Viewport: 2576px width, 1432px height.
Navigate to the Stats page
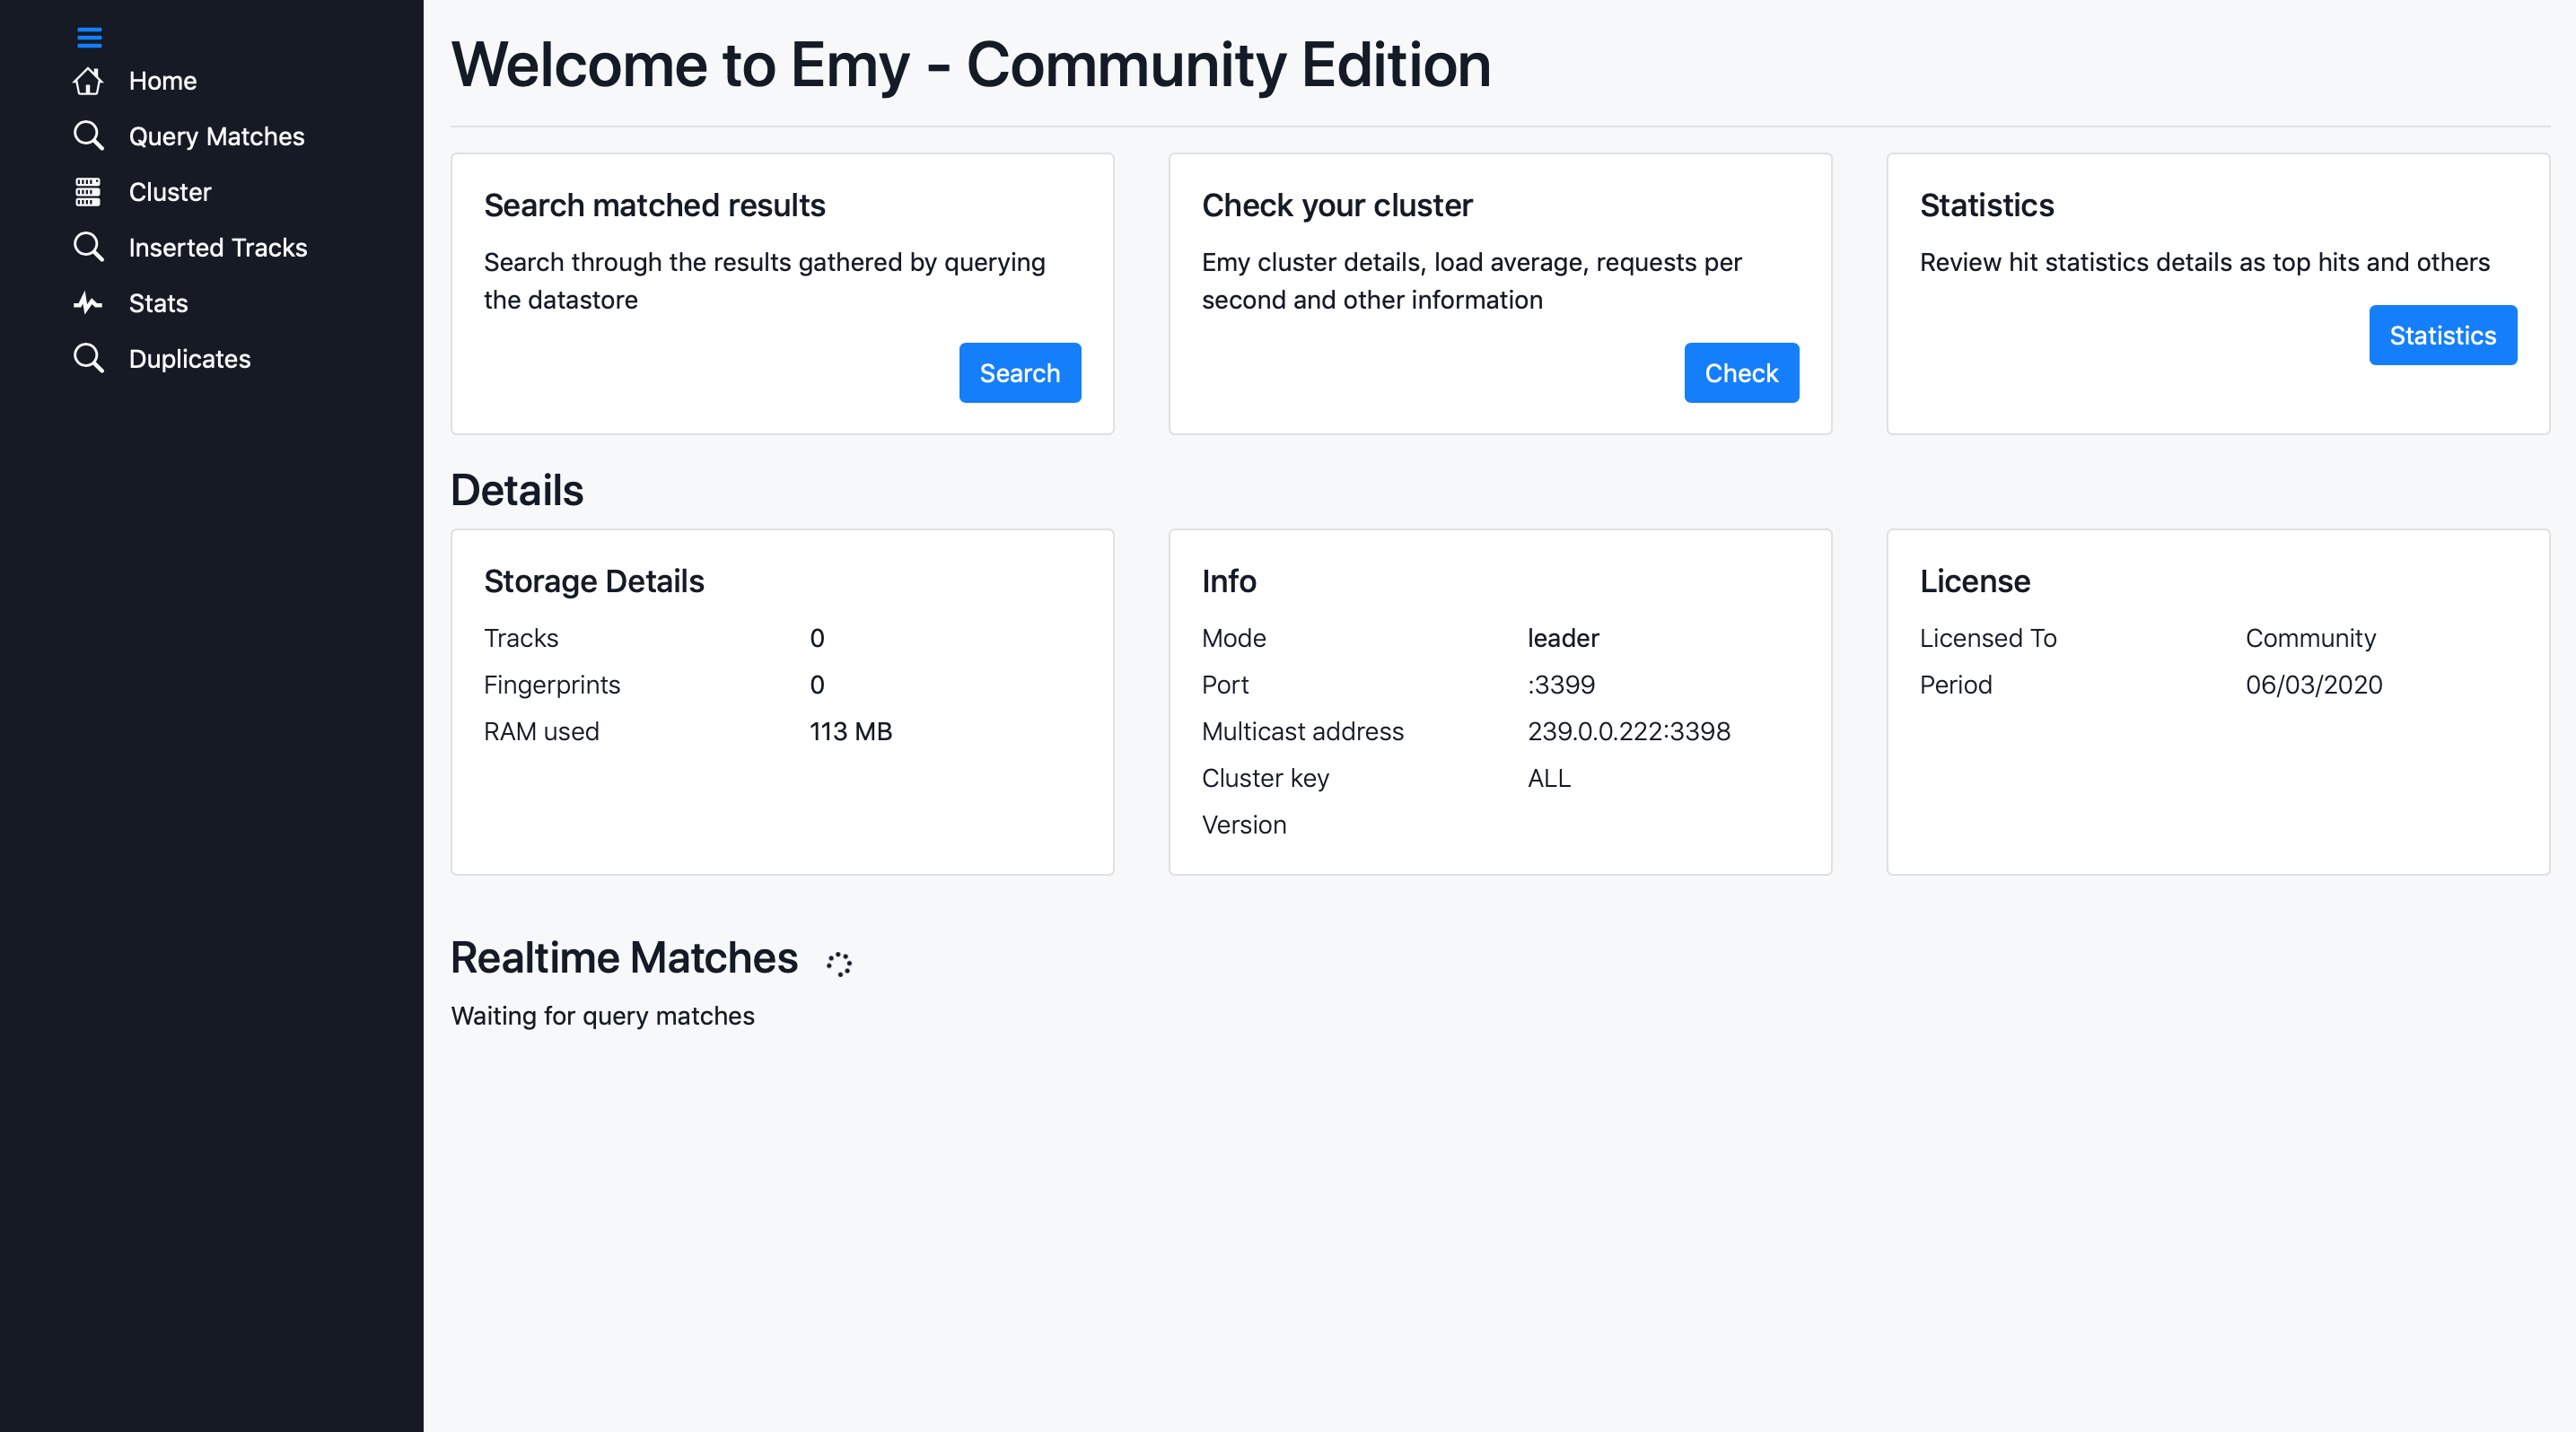click(158, 302)
